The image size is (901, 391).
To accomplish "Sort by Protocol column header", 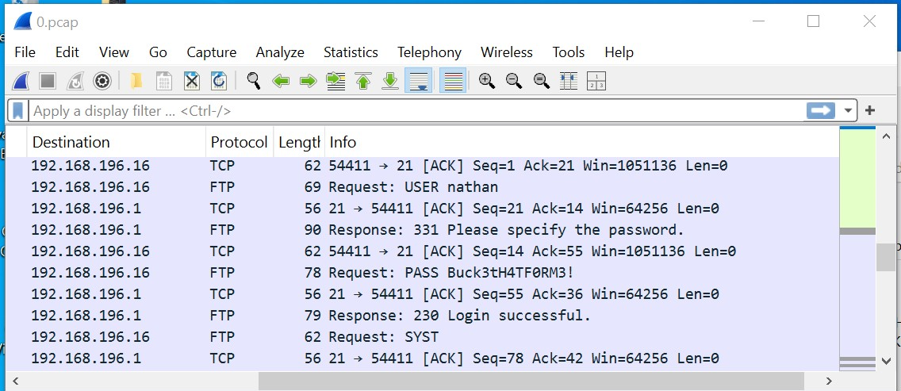I will pyautogui.click(x=240, y=142).
